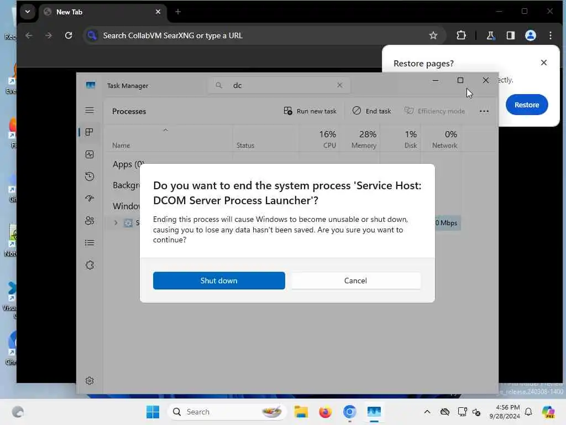Click the taskbar Search box

(x=227, y=412)
